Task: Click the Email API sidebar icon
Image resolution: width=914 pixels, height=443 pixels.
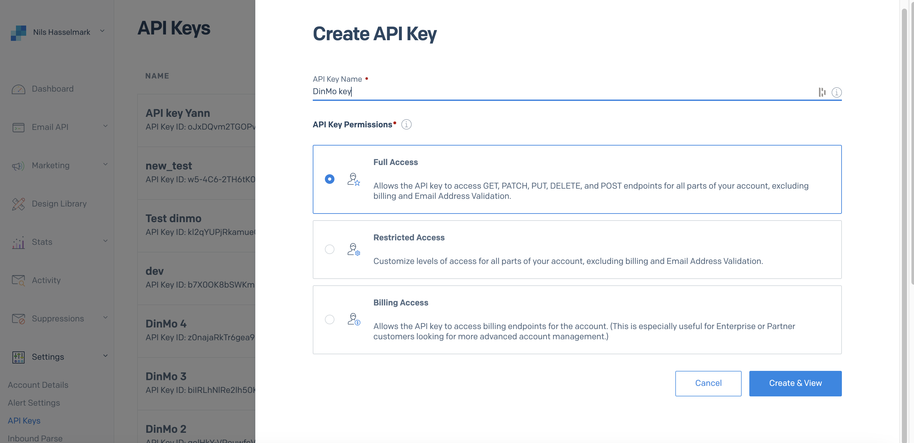Action: pyautogui.click(x=18, y=127)
